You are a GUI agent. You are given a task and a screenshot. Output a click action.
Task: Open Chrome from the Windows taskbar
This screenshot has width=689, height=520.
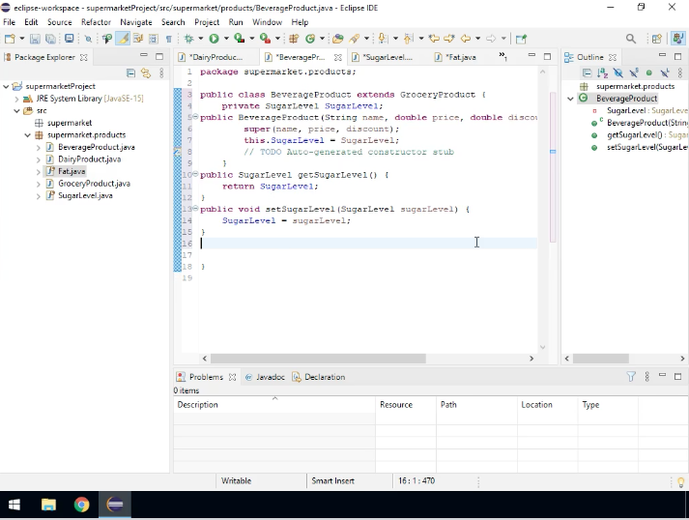81,505
